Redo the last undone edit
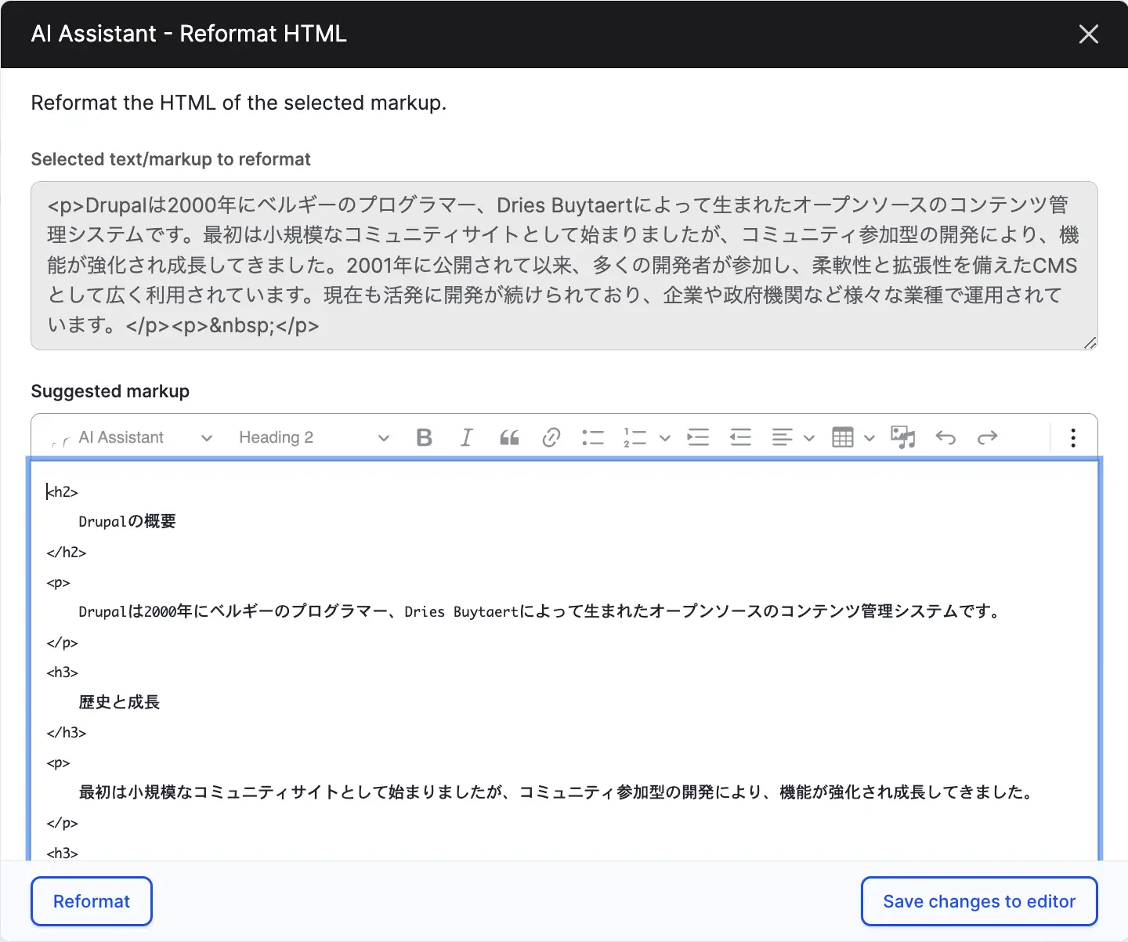This screenshot has width=1128, height=942. click(988, 437)
